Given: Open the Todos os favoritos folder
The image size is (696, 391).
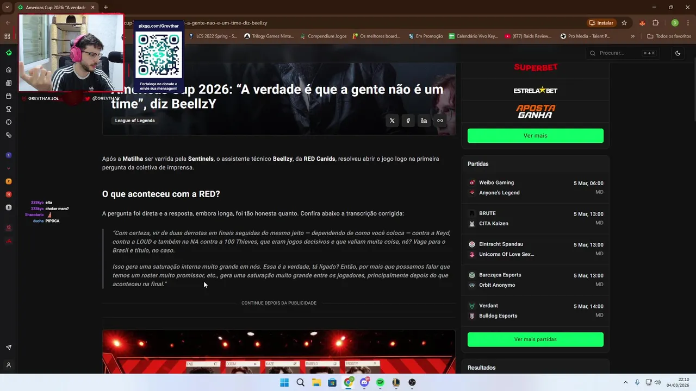Looking at the screenshot, I should pyautogui.click(x=669, y=36).
